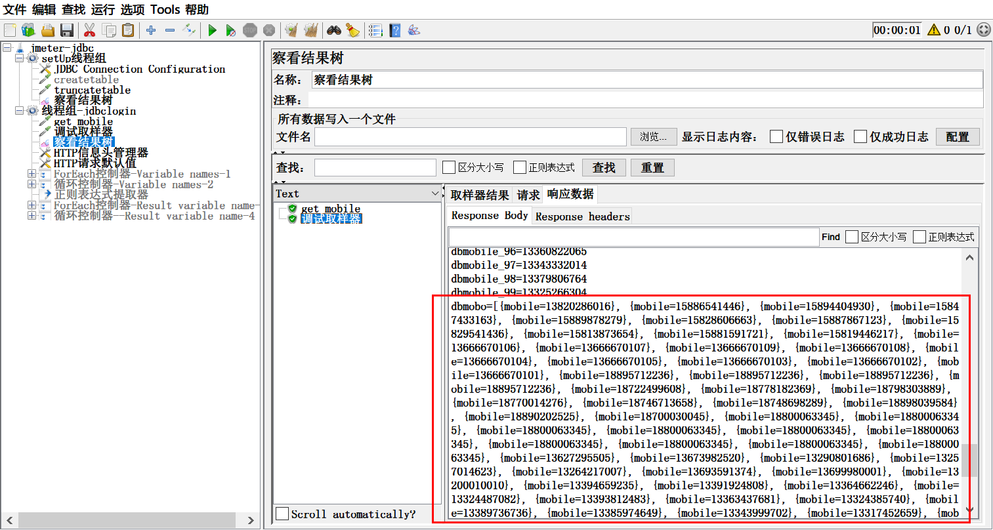The width and height of the screenshot is (993, 530).
Task: Switch to the Response headers tab
Action: 582,216
